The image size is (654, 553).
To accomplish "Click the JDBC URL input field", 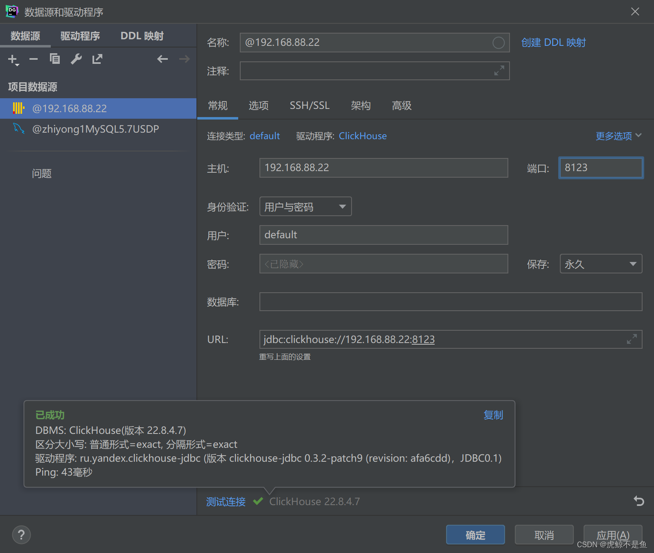I will pos(451,339).
